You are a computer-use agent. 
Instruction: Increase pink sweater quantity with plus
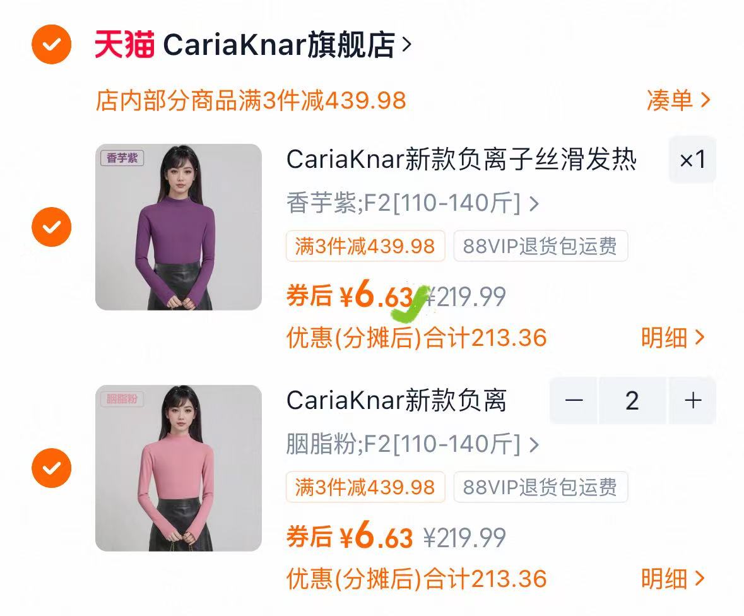[693, 401]
